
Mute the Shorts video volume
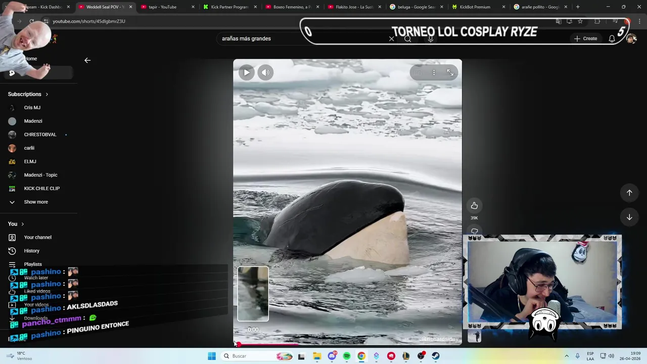coord(265,72)
